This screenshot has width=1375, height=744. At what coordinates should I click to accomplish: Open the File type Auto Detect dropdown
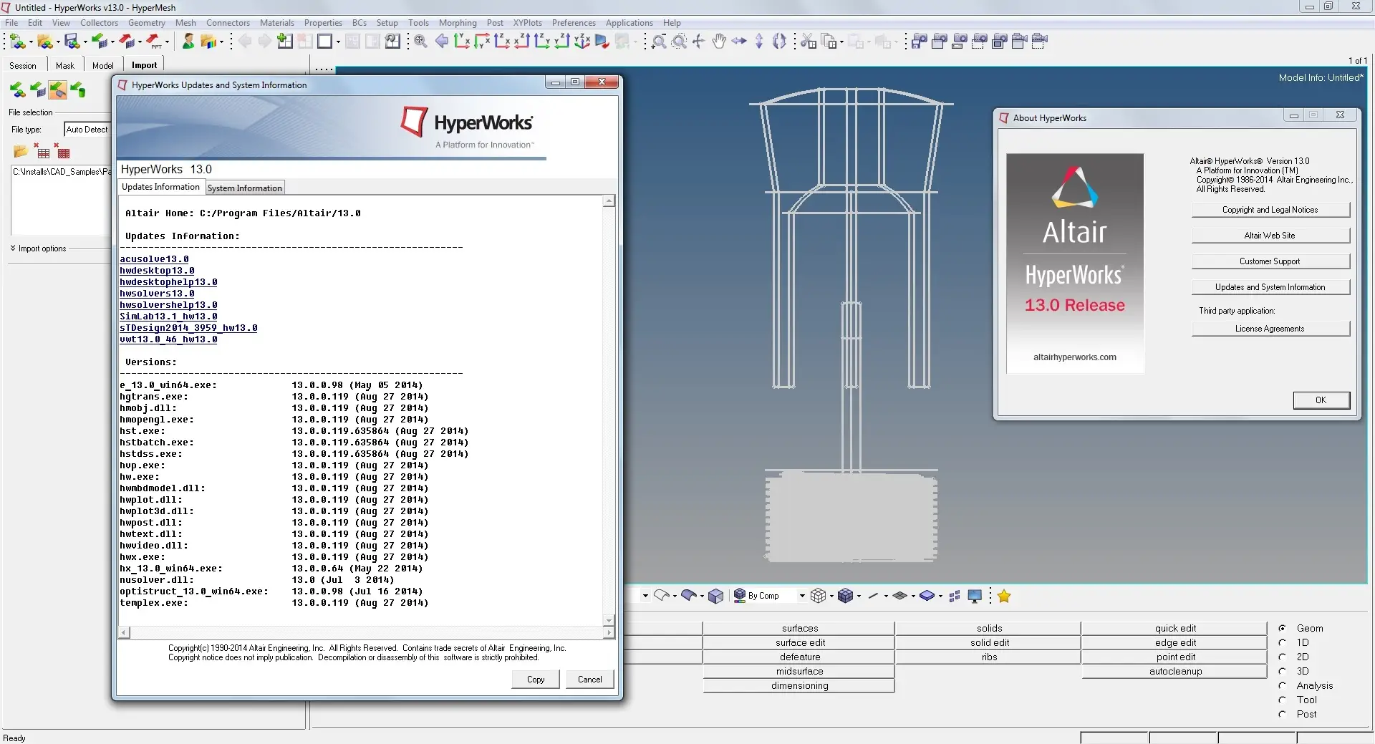tap(87, 130)
